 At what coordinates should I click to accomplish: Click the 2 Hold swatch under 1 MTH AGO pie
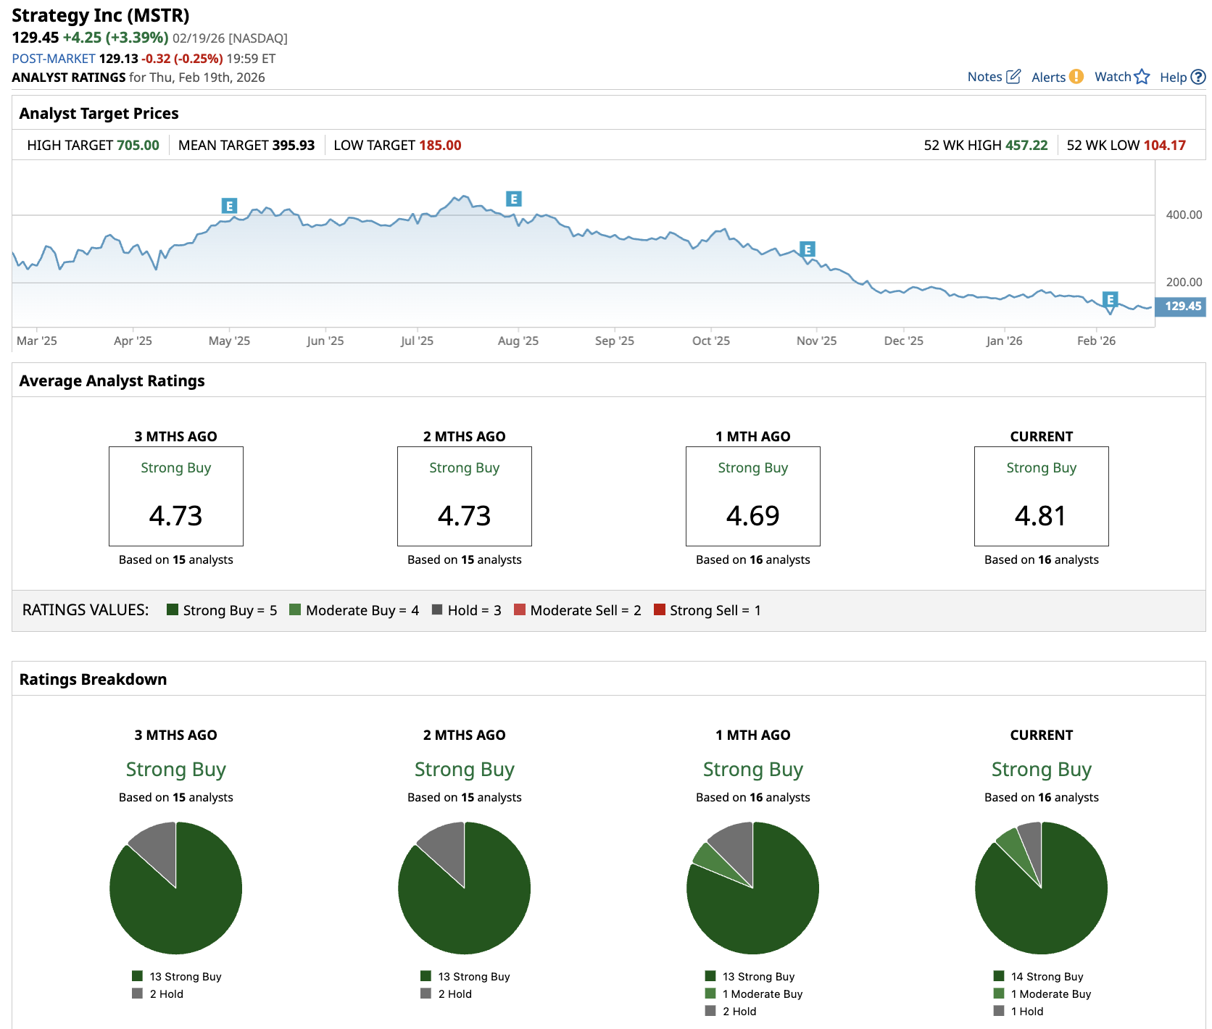click(710, 1011)
